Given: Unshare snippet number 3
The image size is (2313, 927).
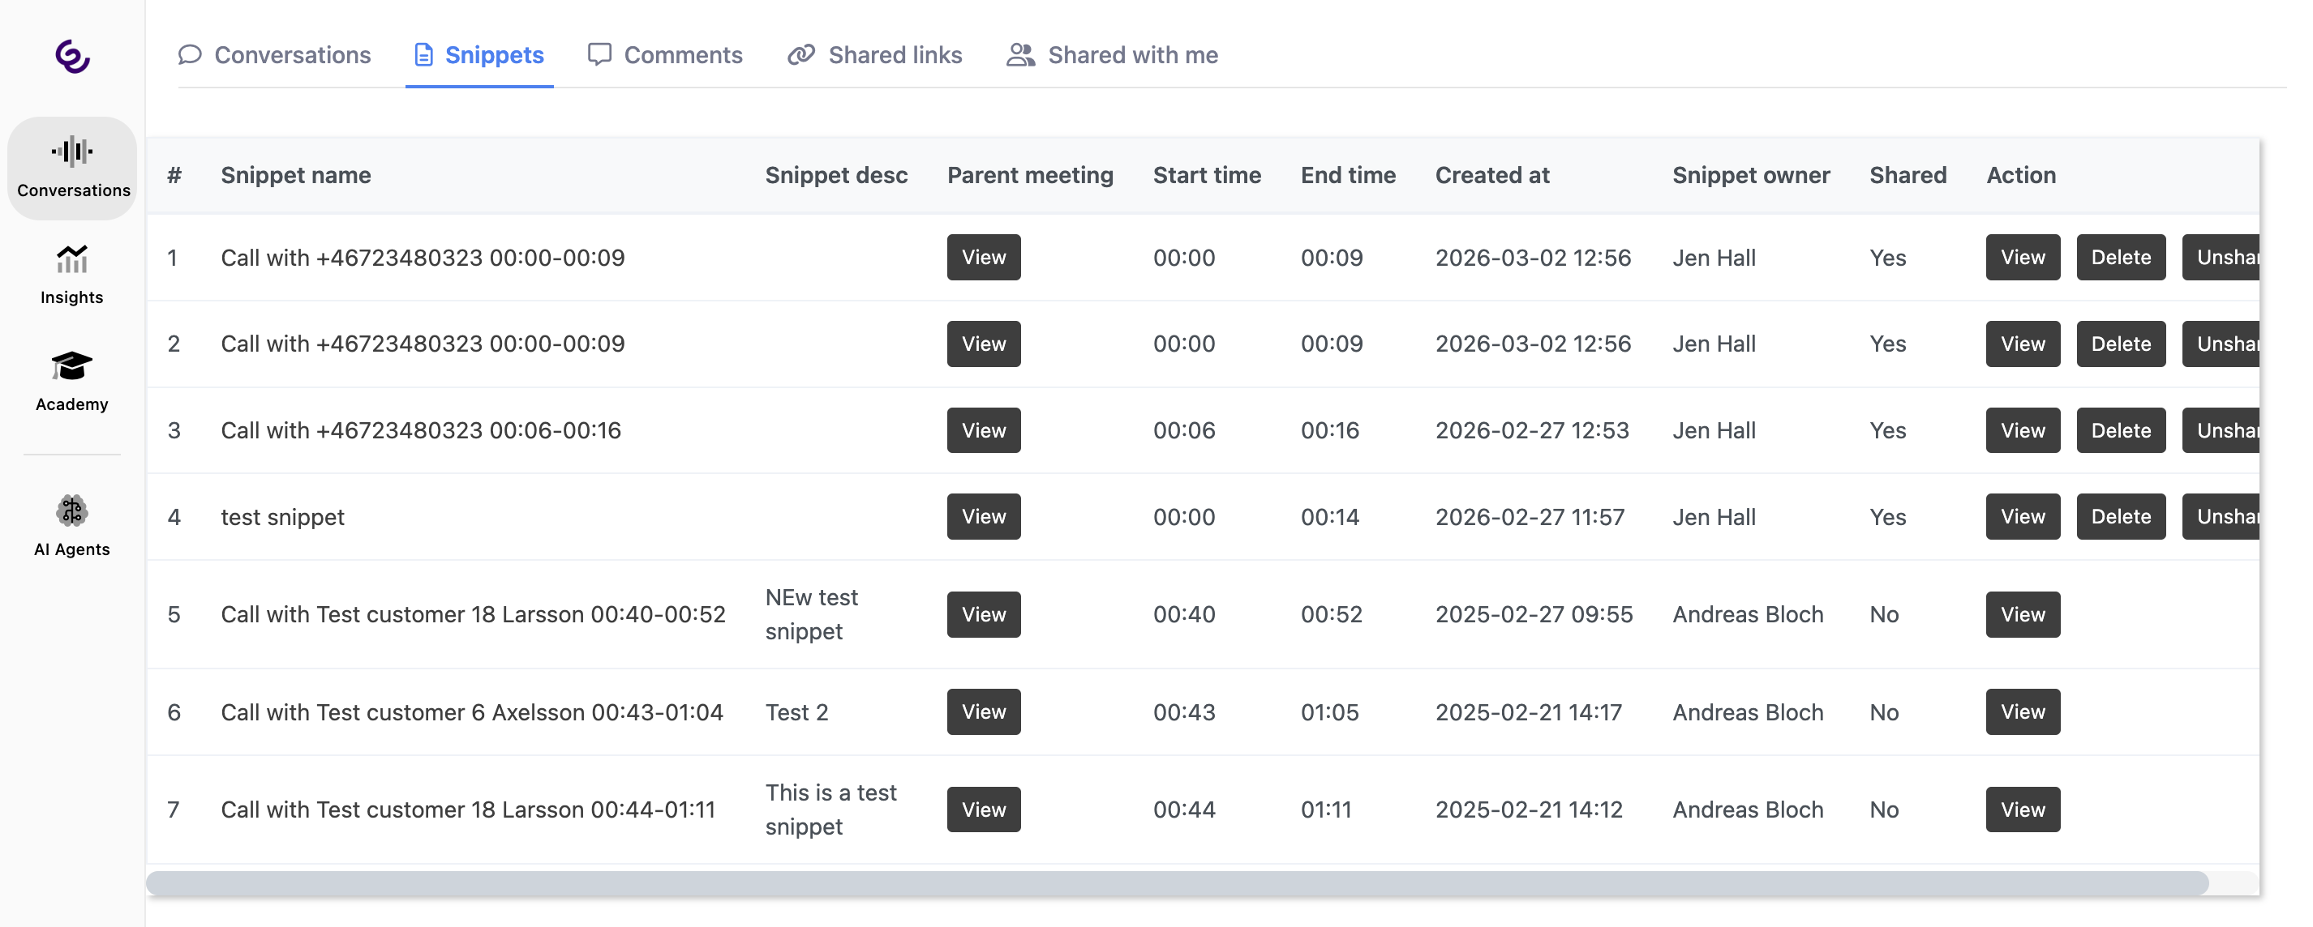Looking at the screenshot, I should tap(2221, 431).
